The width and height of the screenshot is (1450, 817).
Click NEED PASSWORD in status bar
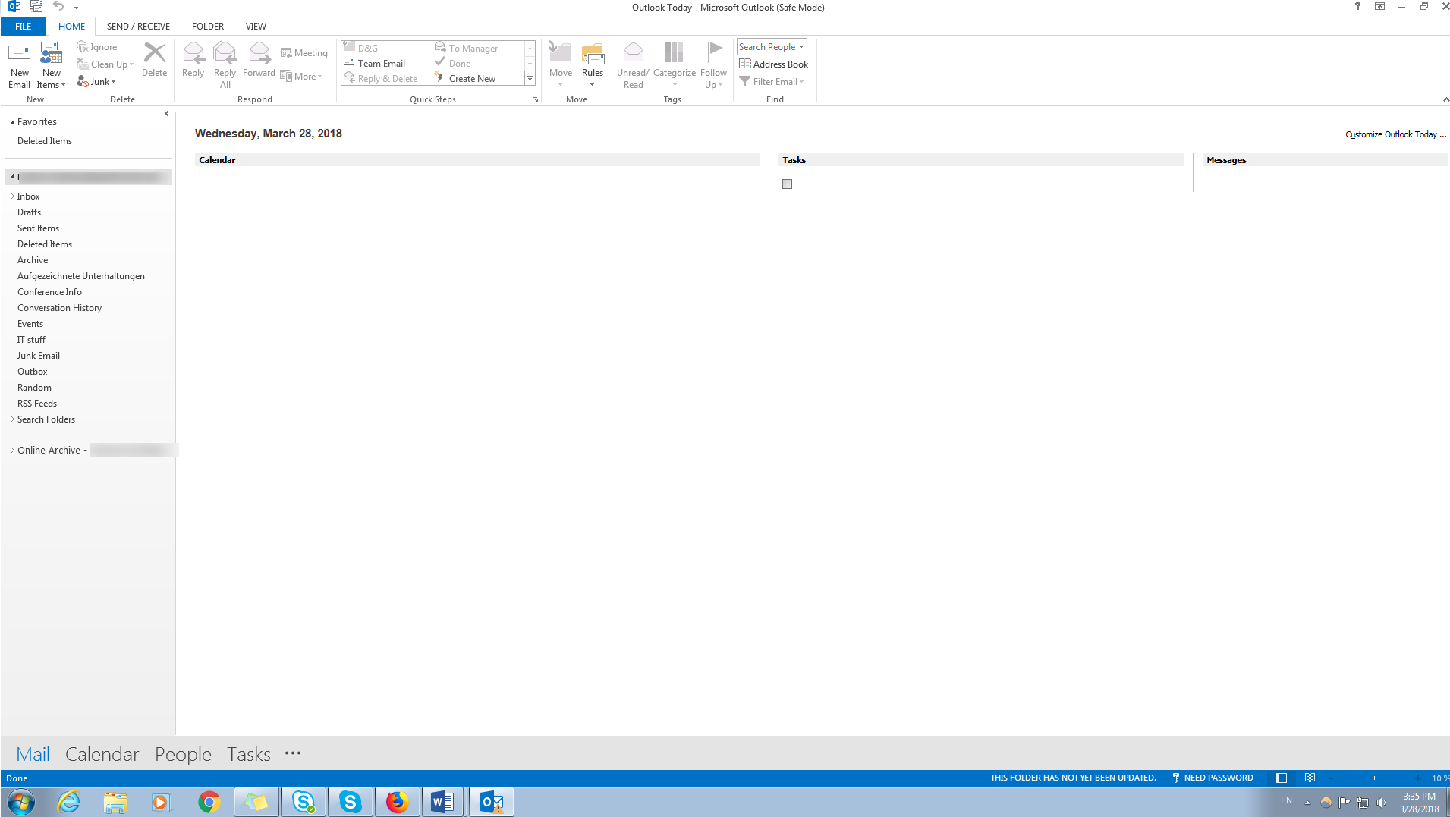pos(1213,778)
